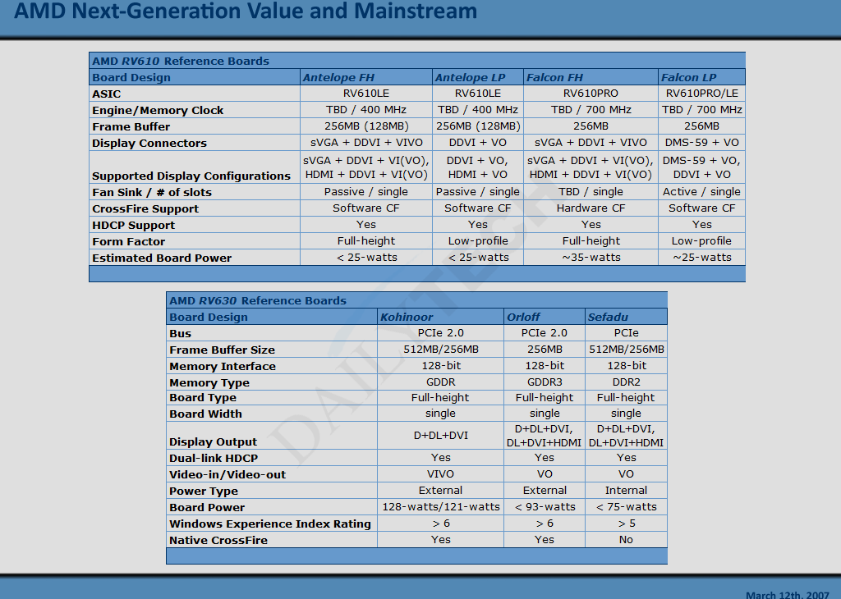This screenshot has height=599, width=841.
Task: Click the 'Kohinoor' column header
Action: (407, 317)
